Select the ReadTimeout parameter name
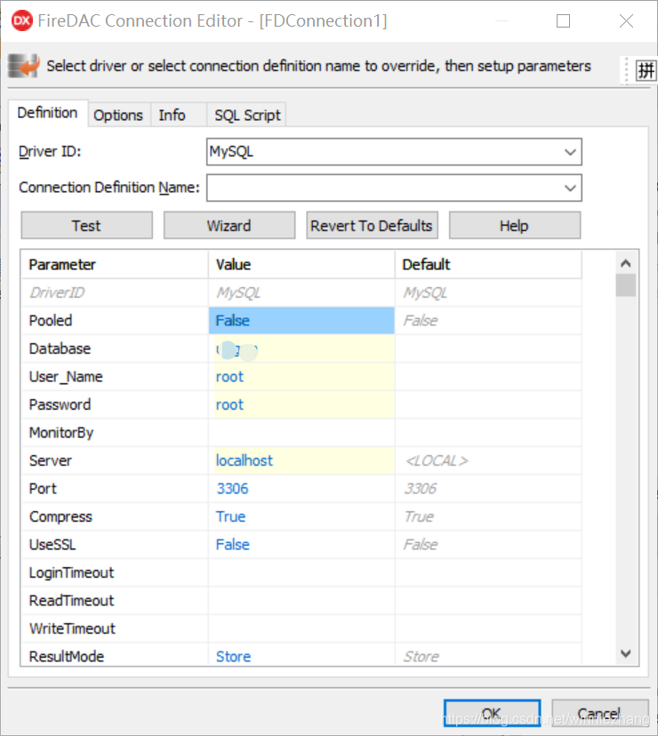Viewport: 658px width, 736px height. [71, 601]
